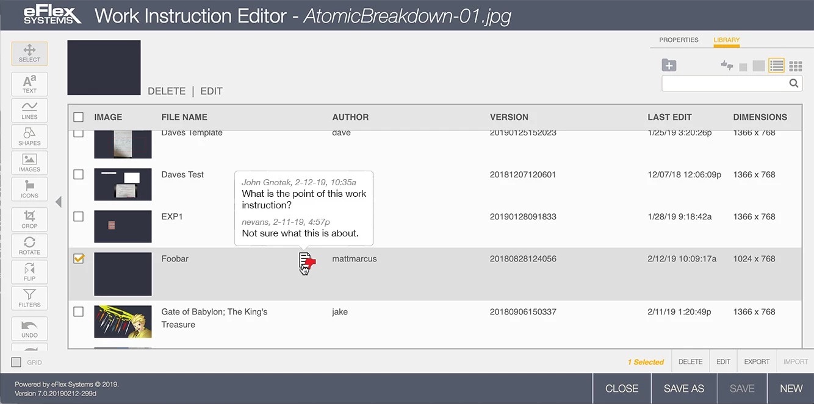Enable the Grid checkbox
814x404 pixels.
[x=16, y=363]
